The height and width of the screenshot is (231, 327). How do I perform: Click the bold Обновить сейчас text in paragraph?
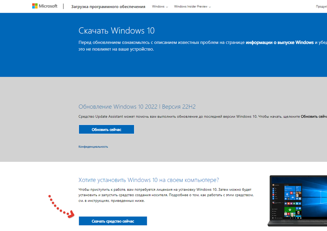(314, 117)
